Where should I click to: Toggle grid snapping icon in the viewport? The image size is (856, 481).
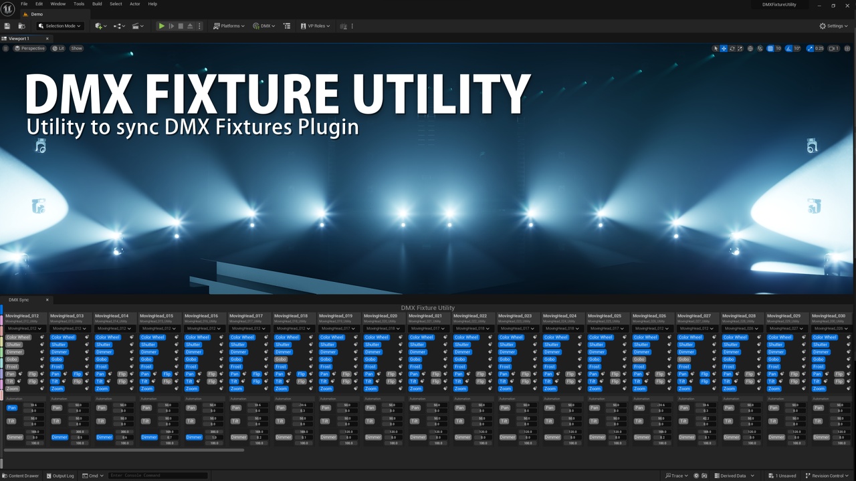click(770, 48)
